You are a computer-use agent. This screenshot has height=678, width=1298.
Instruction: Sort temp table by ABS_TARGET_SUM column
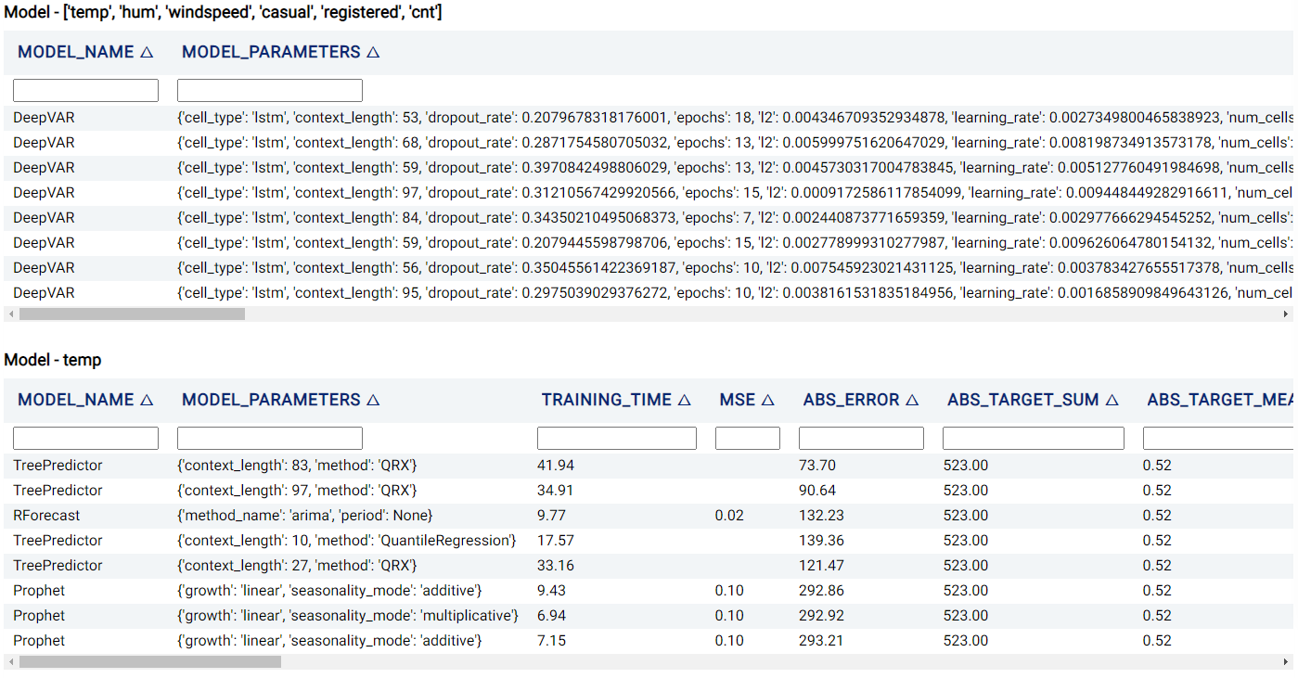point(1033,401)
